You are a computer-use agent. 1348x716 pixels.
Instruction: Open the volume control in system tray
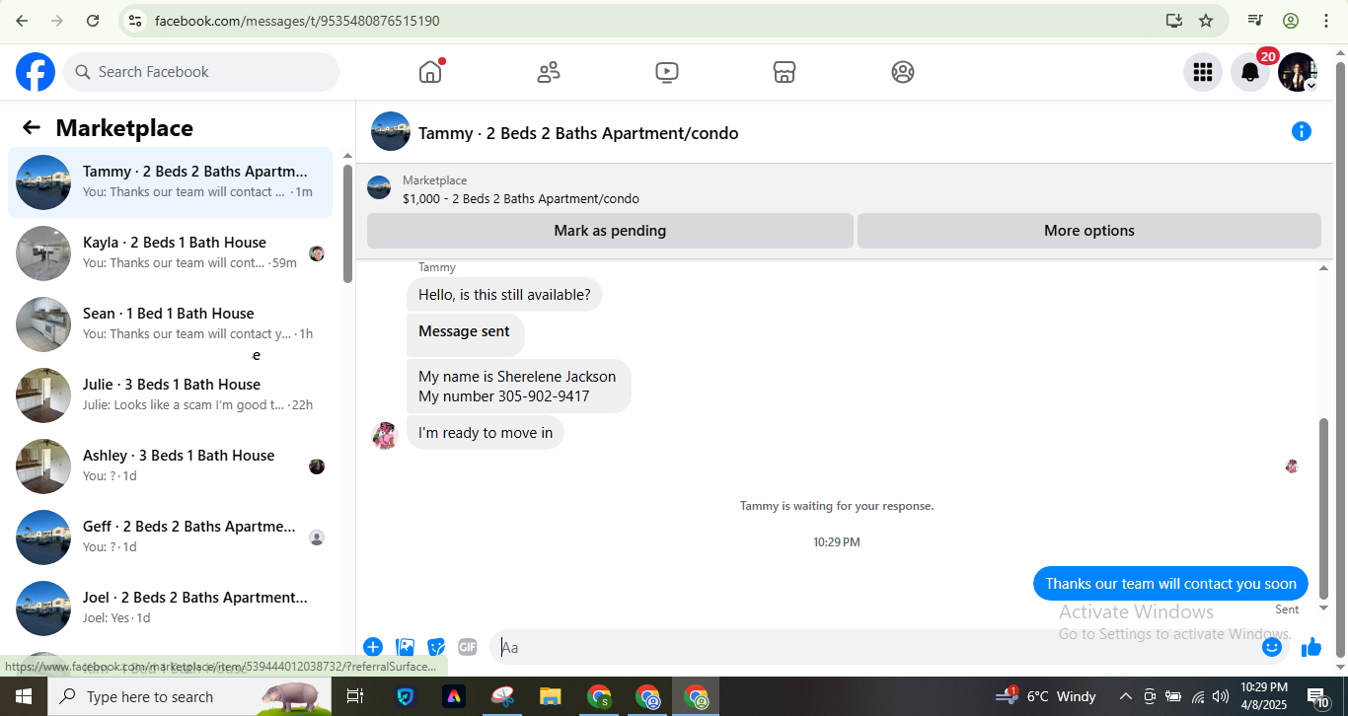1221,696
